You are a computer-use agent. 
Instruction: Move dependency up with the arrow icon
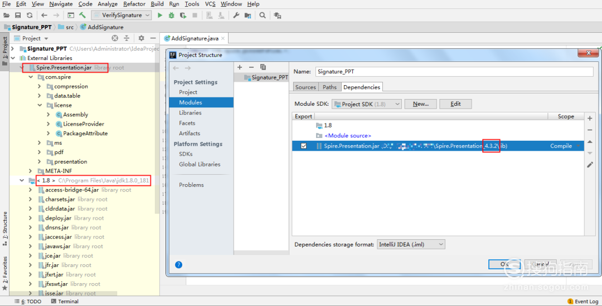pyautogui.click(x=590, y=142)
